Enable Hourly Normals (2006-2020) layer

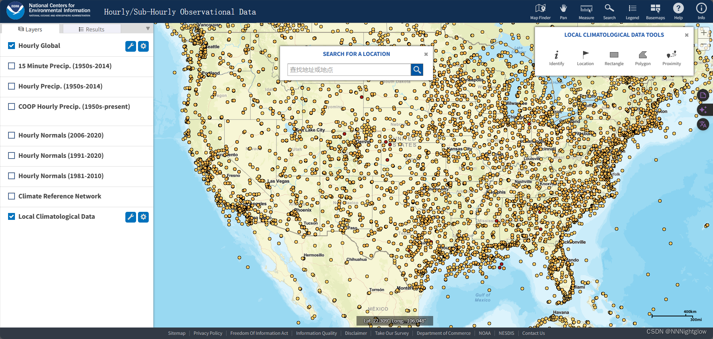pyautogui.click(x=11, y=135)
